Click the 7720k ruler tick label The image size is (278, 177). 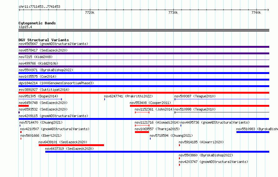(90, 12)
